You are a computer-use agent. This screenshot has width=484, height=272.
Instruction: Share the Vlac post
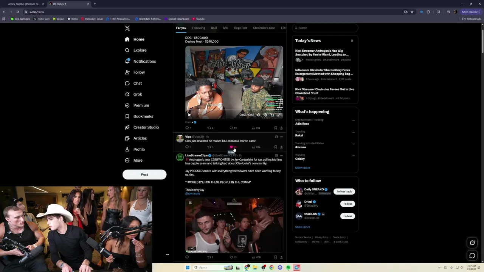pos(281,147)
